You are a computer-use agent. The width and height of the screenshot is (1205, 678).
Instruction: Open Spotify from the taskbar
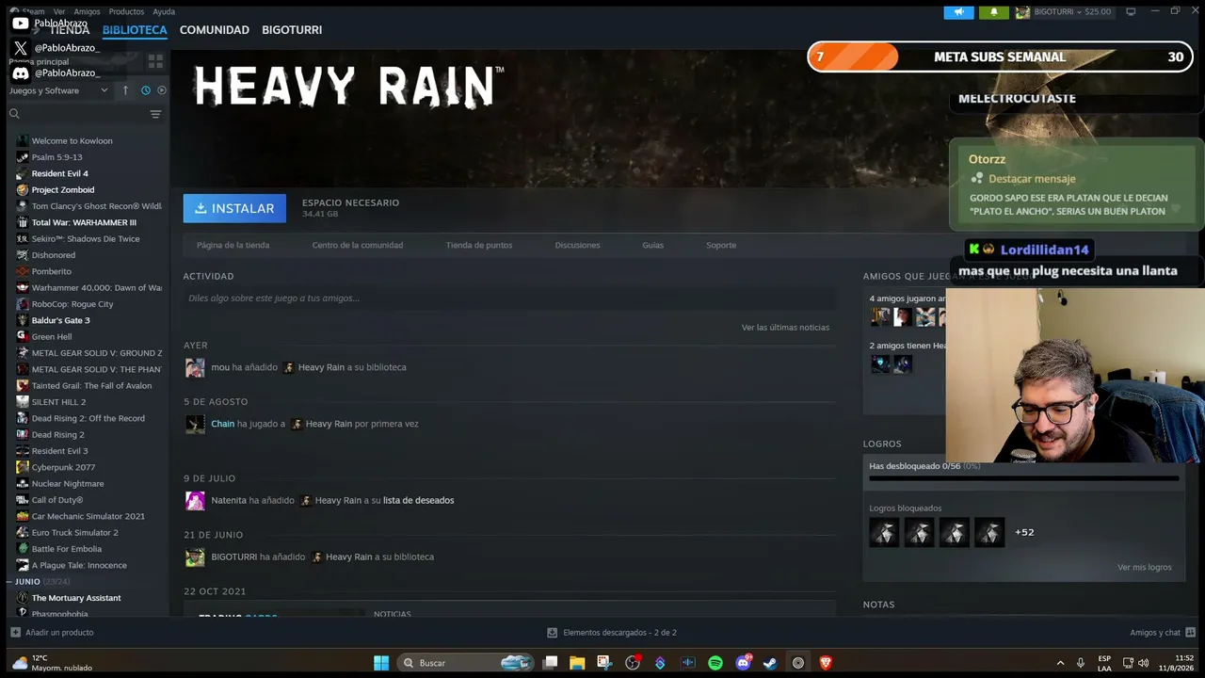715,663
